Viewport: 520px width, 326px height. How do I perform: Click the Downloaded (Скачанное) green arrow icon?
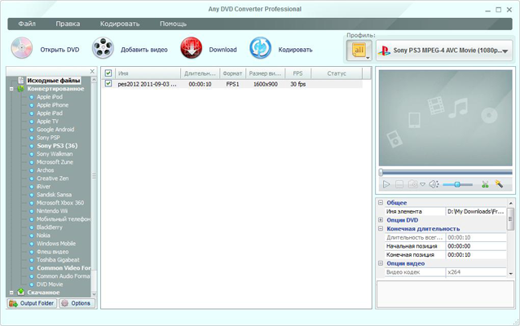[21, 292]
